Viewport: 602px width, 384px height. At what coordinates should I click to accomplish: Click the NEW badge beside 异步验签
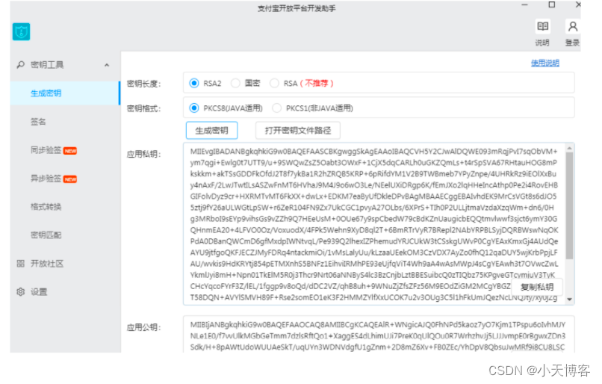(x=70, y=179)
